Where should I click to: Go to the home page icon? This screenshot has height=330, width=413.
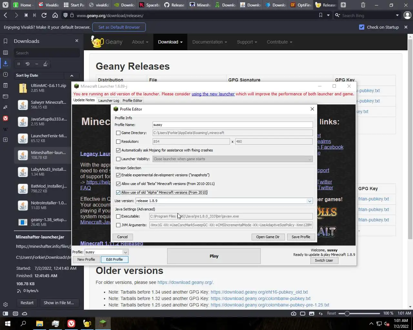[55, 15]
